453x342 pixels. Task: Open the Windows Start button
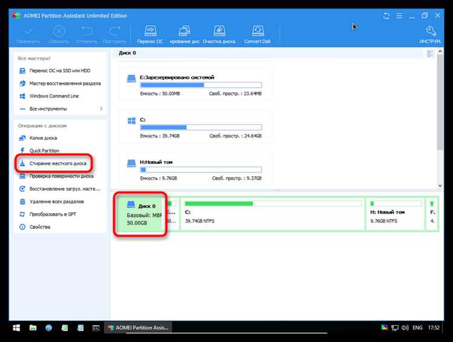point(16,328)
